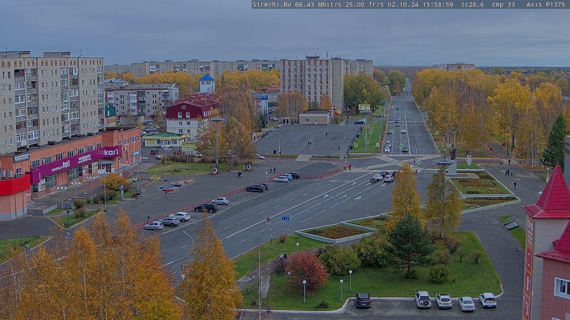The height and width of the screenshot is (320, 570).
Task: Click the "66.43 Mbit/s" bitrate readout
Action: pyautogui.click(x=318, y=4)
